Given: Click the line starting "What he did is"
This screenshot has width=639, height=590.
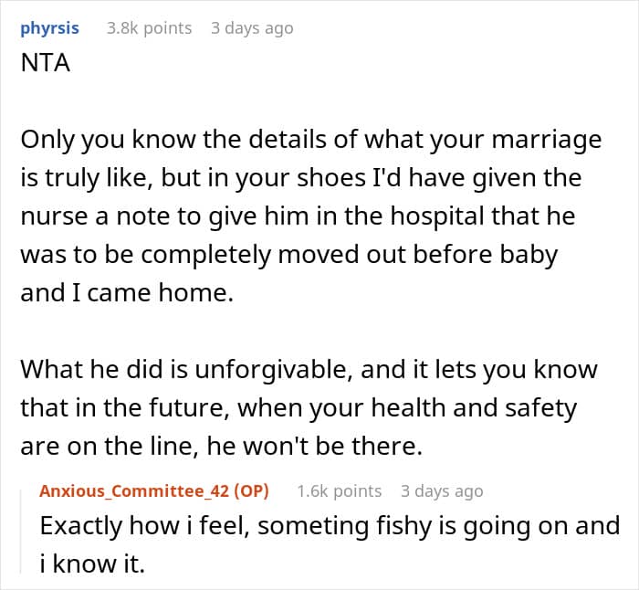Looking at the screenshot, I should pos(308,370).
